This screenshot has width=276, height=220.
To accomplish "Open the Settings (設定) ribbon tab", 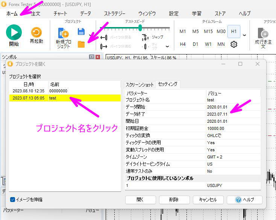I will 174,14.
